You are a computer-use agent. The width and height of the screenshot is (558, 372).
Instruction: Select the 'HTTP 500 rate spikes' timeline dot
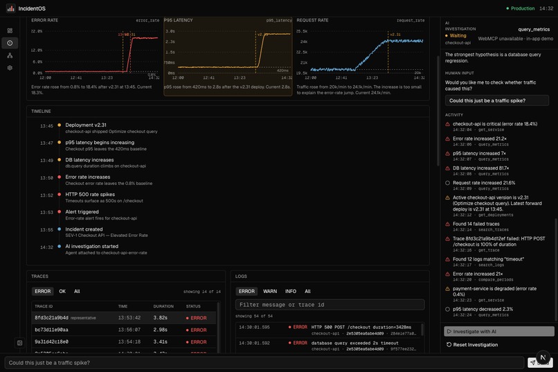pyautogui.click(x=59, y=195)
